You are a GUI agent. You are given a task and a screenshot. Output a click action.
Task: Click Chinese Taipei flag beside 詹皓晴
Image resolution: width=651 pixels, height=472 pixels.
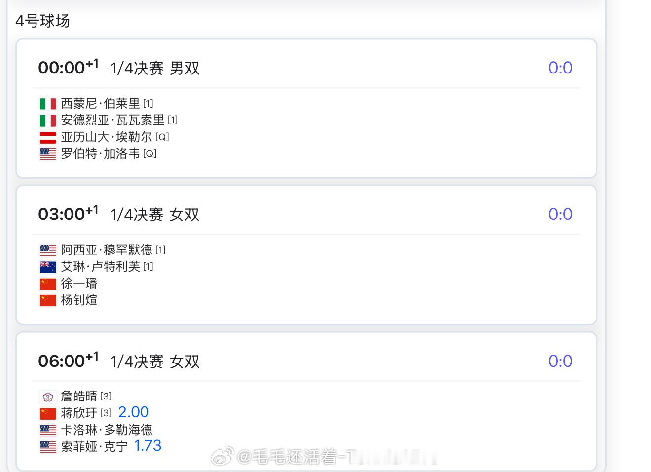pyautogui.click(x=48, y=397)
